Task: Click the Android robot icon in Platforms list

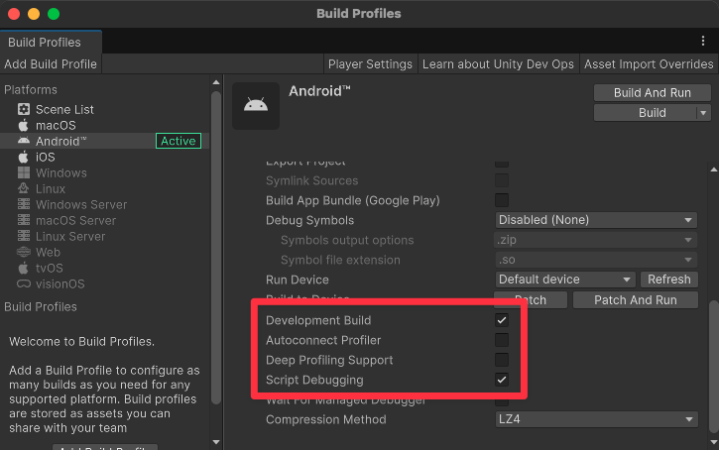Action: pos(24,141)
